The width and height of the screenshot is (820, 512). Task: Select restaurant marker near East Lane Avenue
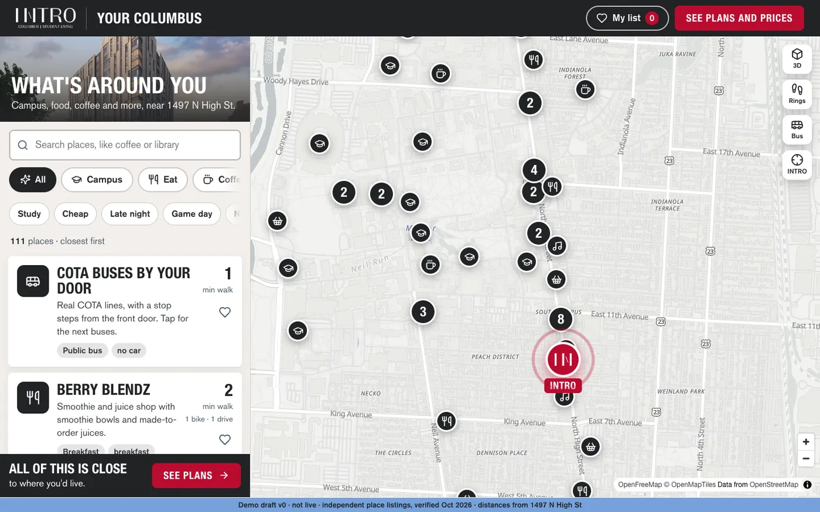[x=533, y=59]
